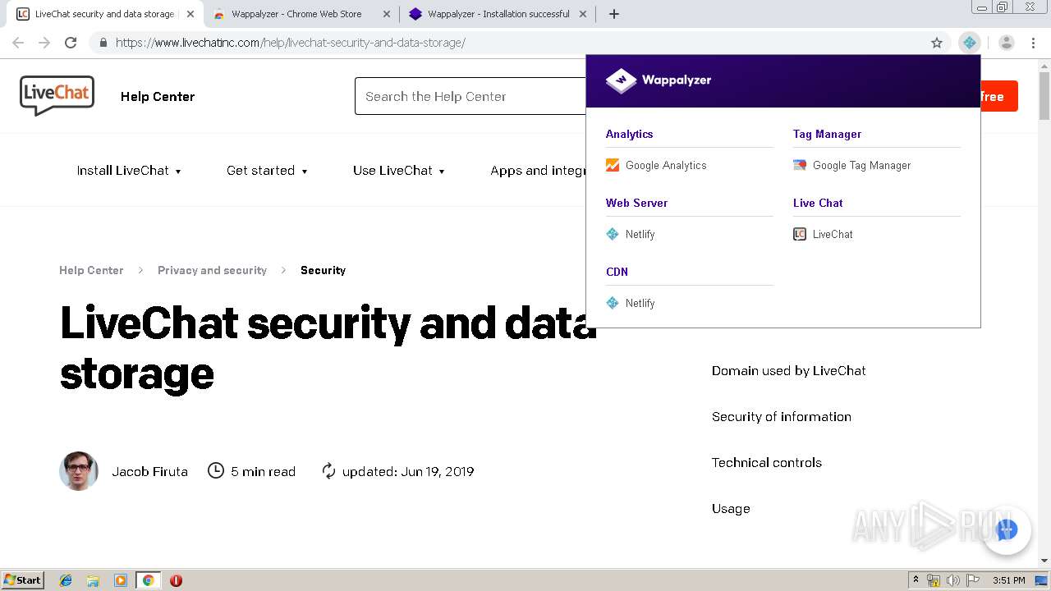Expand the Use LiveChat dropdown menu

tap(399, 171)
